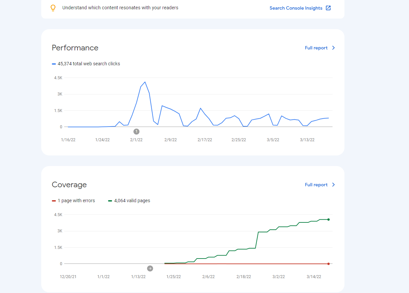Click the highest peak of the Performance clicks line
Viewport: 409px width, 293px height.
pos(145,82)
